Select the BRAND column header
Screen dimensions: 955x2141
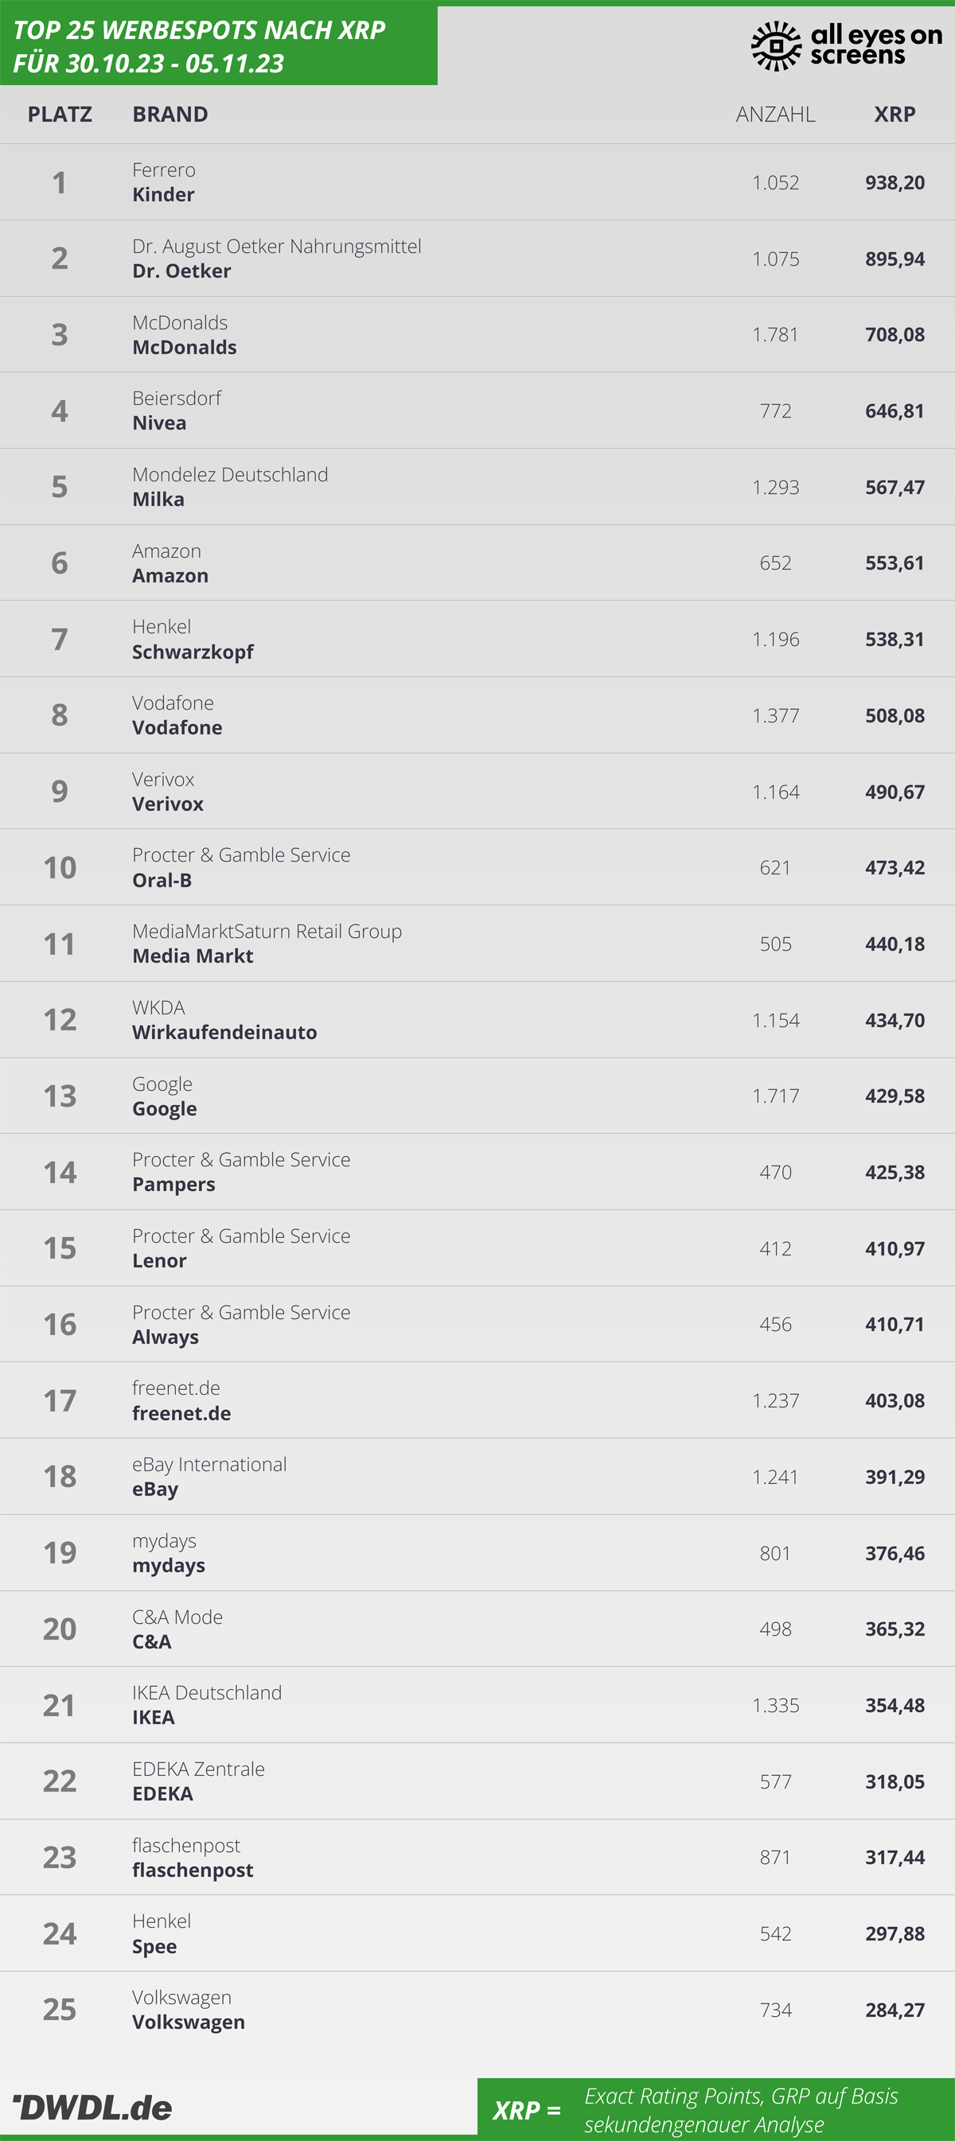[x=170, y=114]
